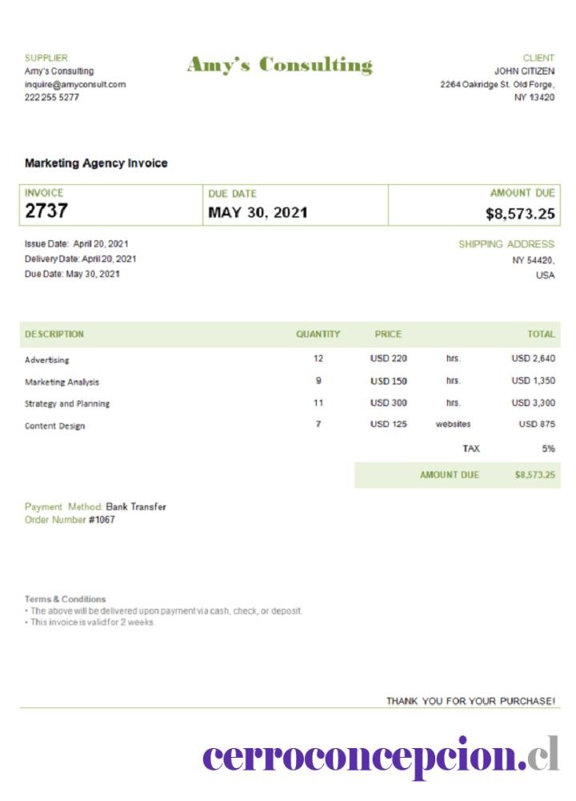Click the QUANTITY column header
576x801 pixels.
[x=318, y=334]
